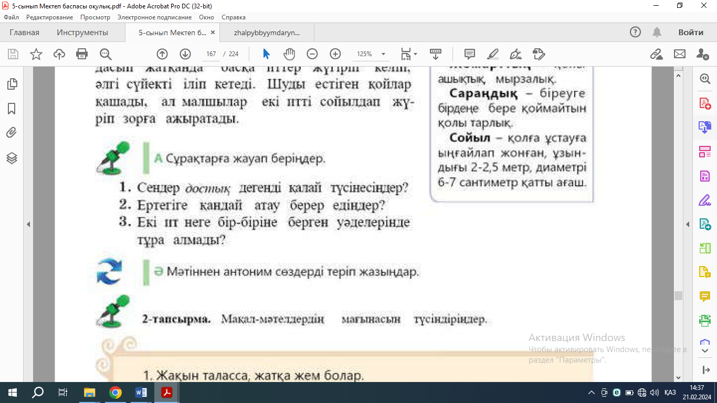Activate the arrow Selection tool

(x=266, y=54)
